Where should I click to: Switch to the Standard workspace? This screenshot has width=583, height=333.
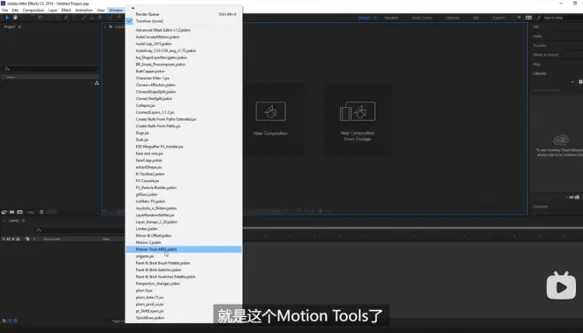coord(390,18)
